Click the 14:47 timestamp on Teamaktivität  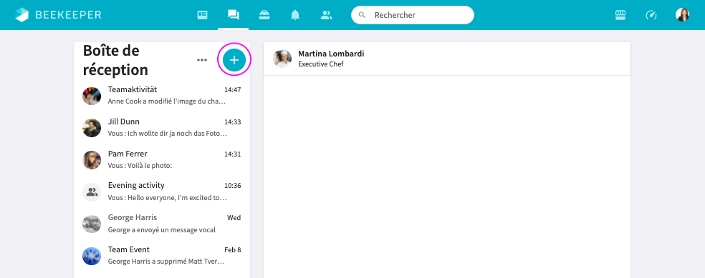tap(232, 89)
